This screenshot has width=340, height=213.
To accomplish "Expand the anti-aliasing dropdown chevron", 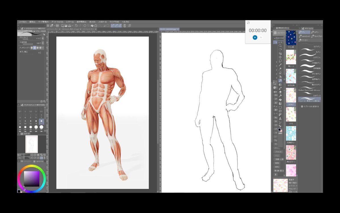I will 43,48.
